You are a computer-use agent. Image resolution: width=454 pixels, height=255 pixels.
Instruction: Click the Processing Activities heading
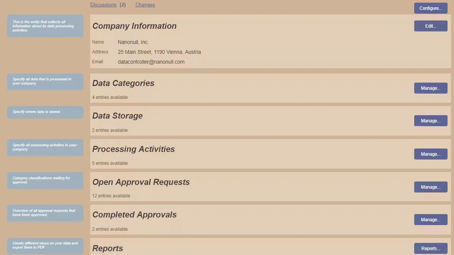pos(133,149)
